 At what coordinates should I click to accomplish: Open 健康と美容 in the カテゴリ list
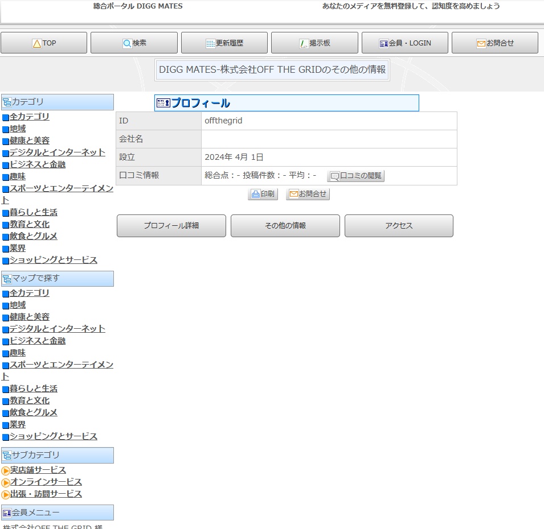click(x=30, y=140)
